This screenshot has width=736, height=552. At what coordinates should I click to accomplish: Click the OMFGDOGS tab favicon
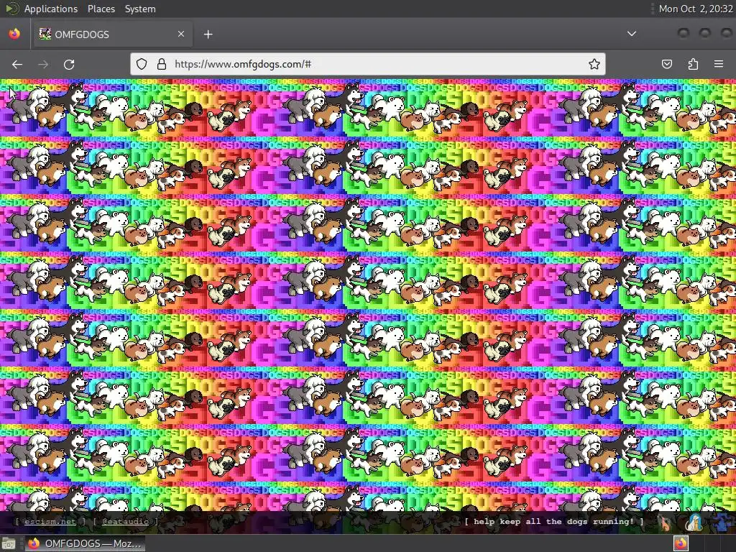(45, 34)
